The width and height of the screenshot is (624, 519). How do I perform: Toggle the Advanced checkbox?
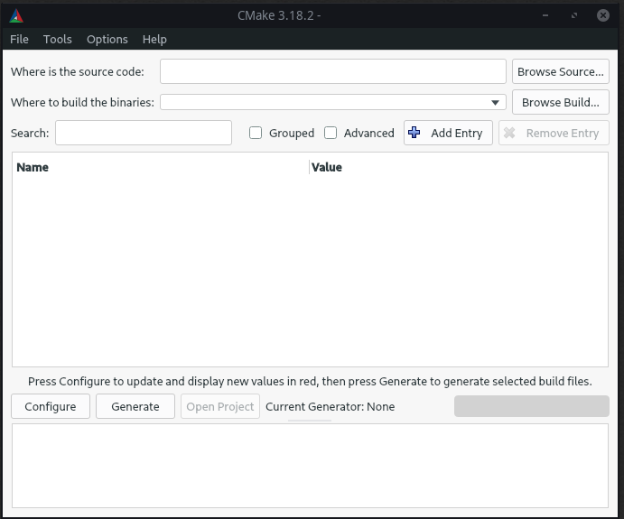coord(331,133)
